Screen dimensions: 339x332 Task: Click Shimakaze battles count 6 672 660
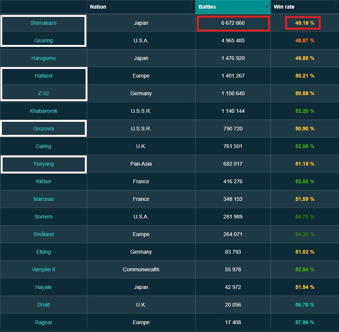(233, 23)
